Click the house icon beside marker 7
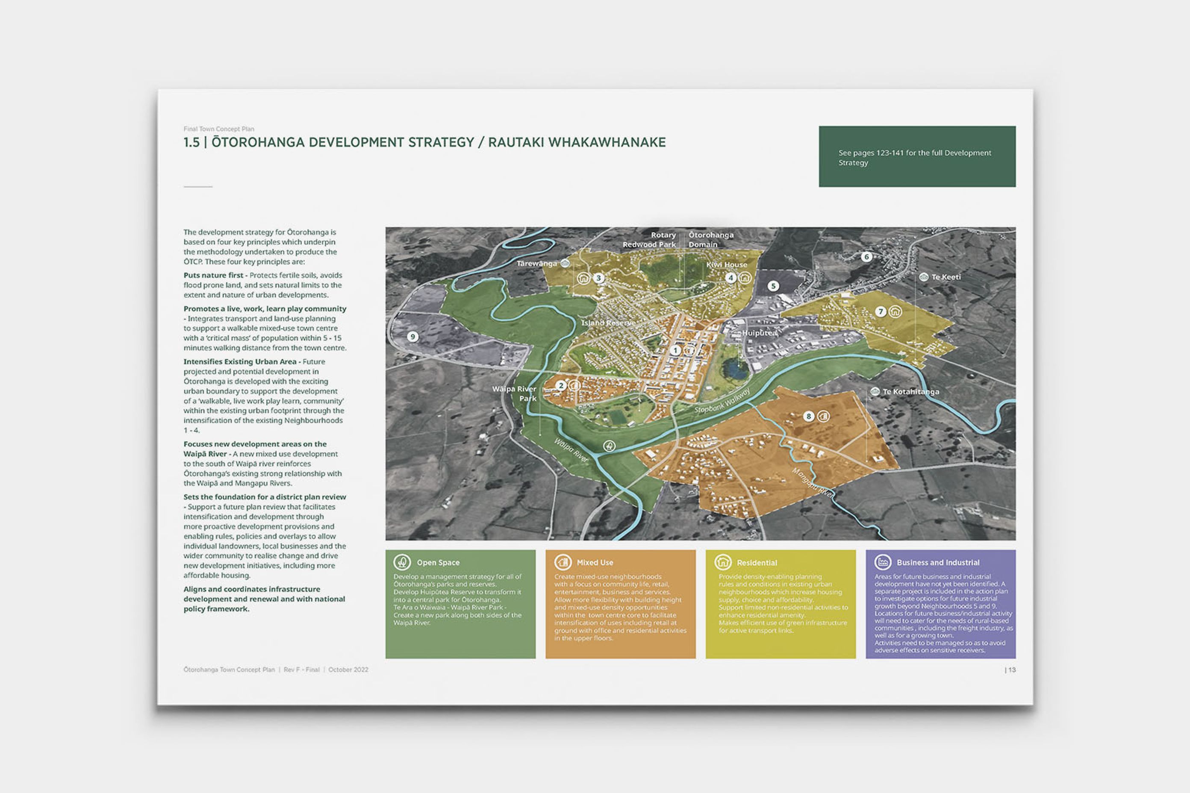This screenshot has height=793, width=1190. (895, 311)
